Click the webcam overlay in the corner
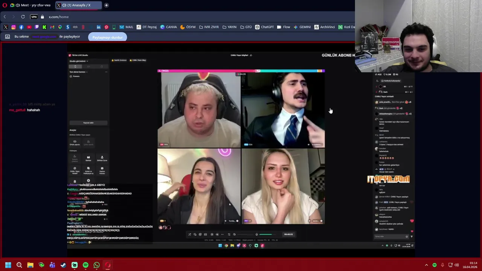The height and width of the screenshot is (271, 482). [x=418, y=36]
